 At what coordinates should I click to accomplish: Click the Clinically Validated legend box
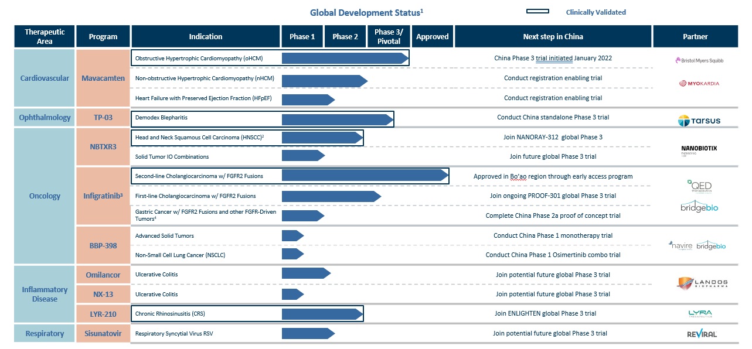537,12
